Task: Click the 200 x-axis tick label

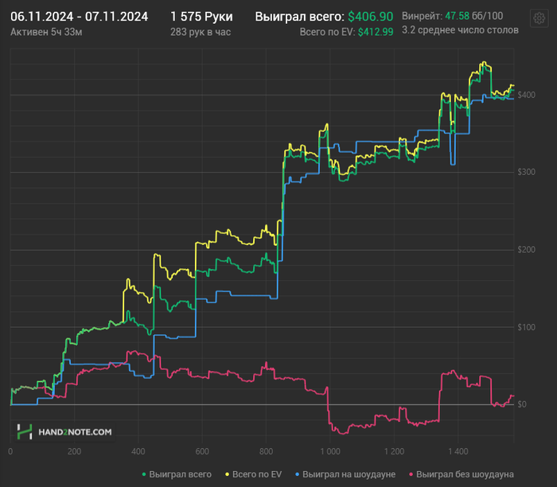Action: click(74, 451)
